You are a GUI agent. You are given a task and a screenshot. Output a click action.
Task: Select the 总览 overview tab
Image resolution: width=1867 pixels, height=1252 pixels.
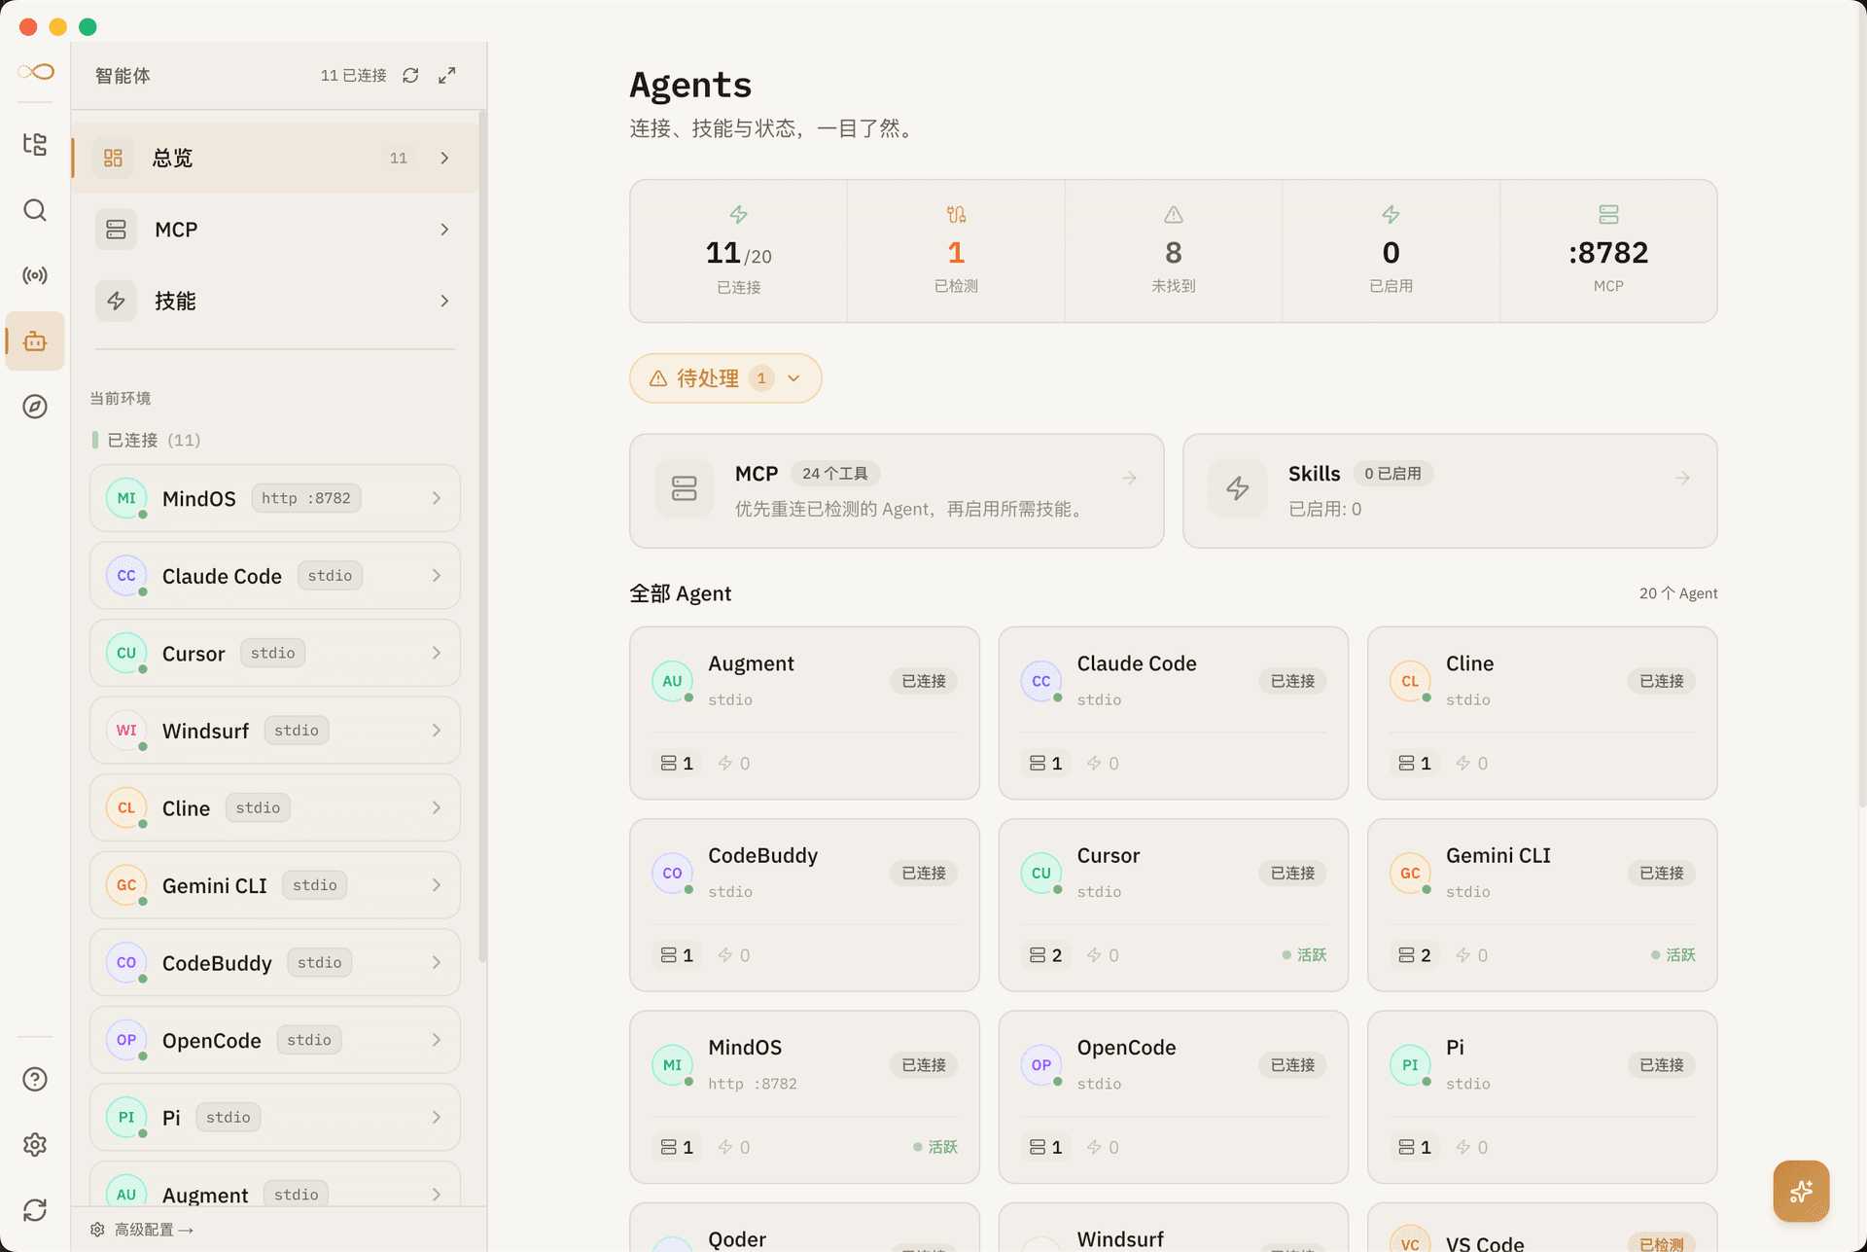(x=275, y=158)
